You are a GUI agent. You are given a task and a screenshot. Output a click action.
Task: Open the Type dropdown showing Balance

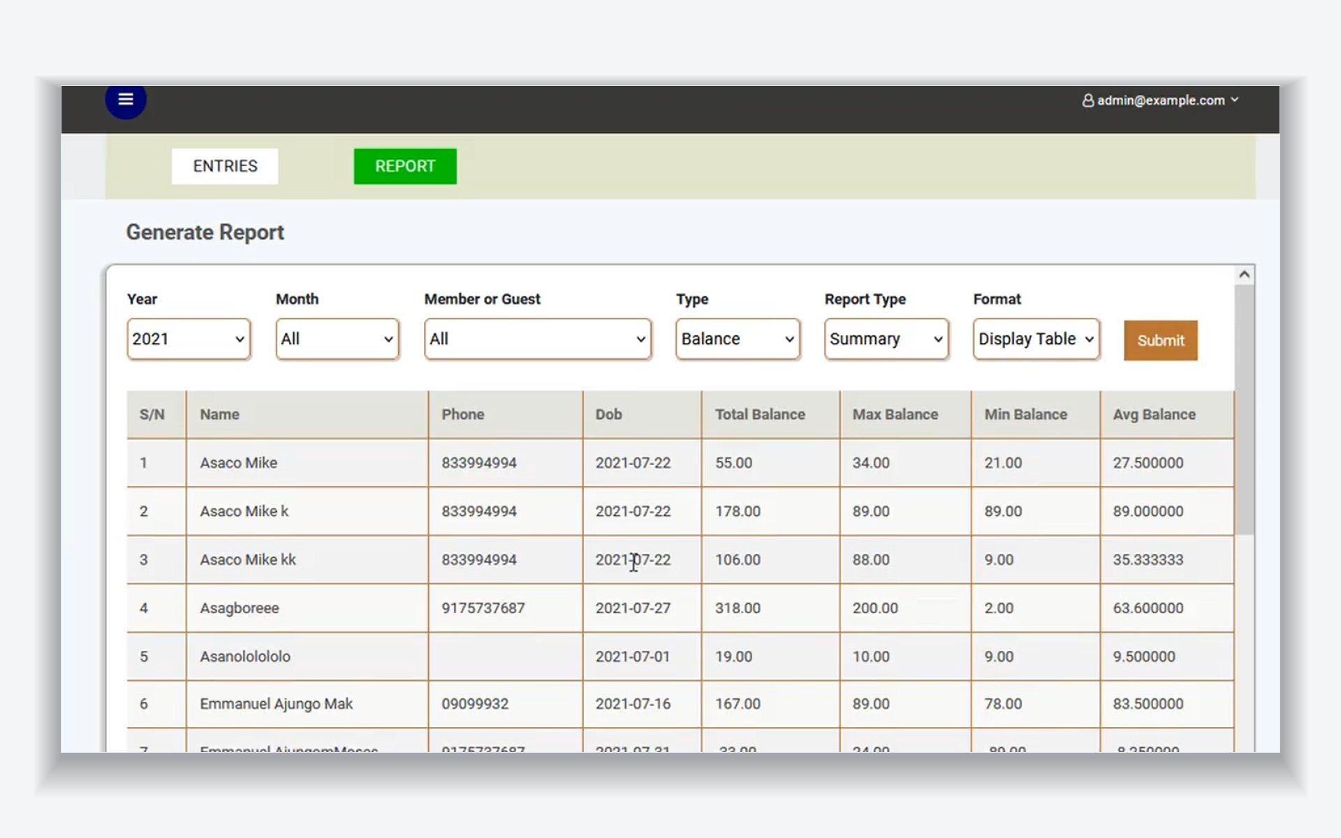[x=738, y=339]
